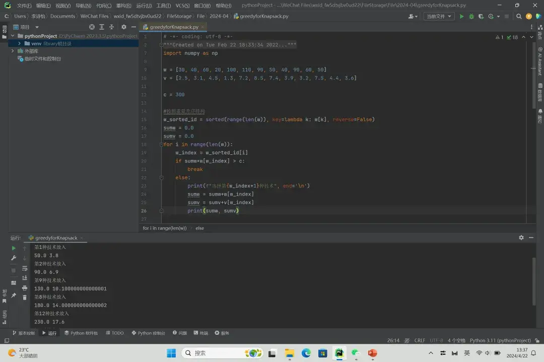Click the print icon in run console toolbar

24,288
